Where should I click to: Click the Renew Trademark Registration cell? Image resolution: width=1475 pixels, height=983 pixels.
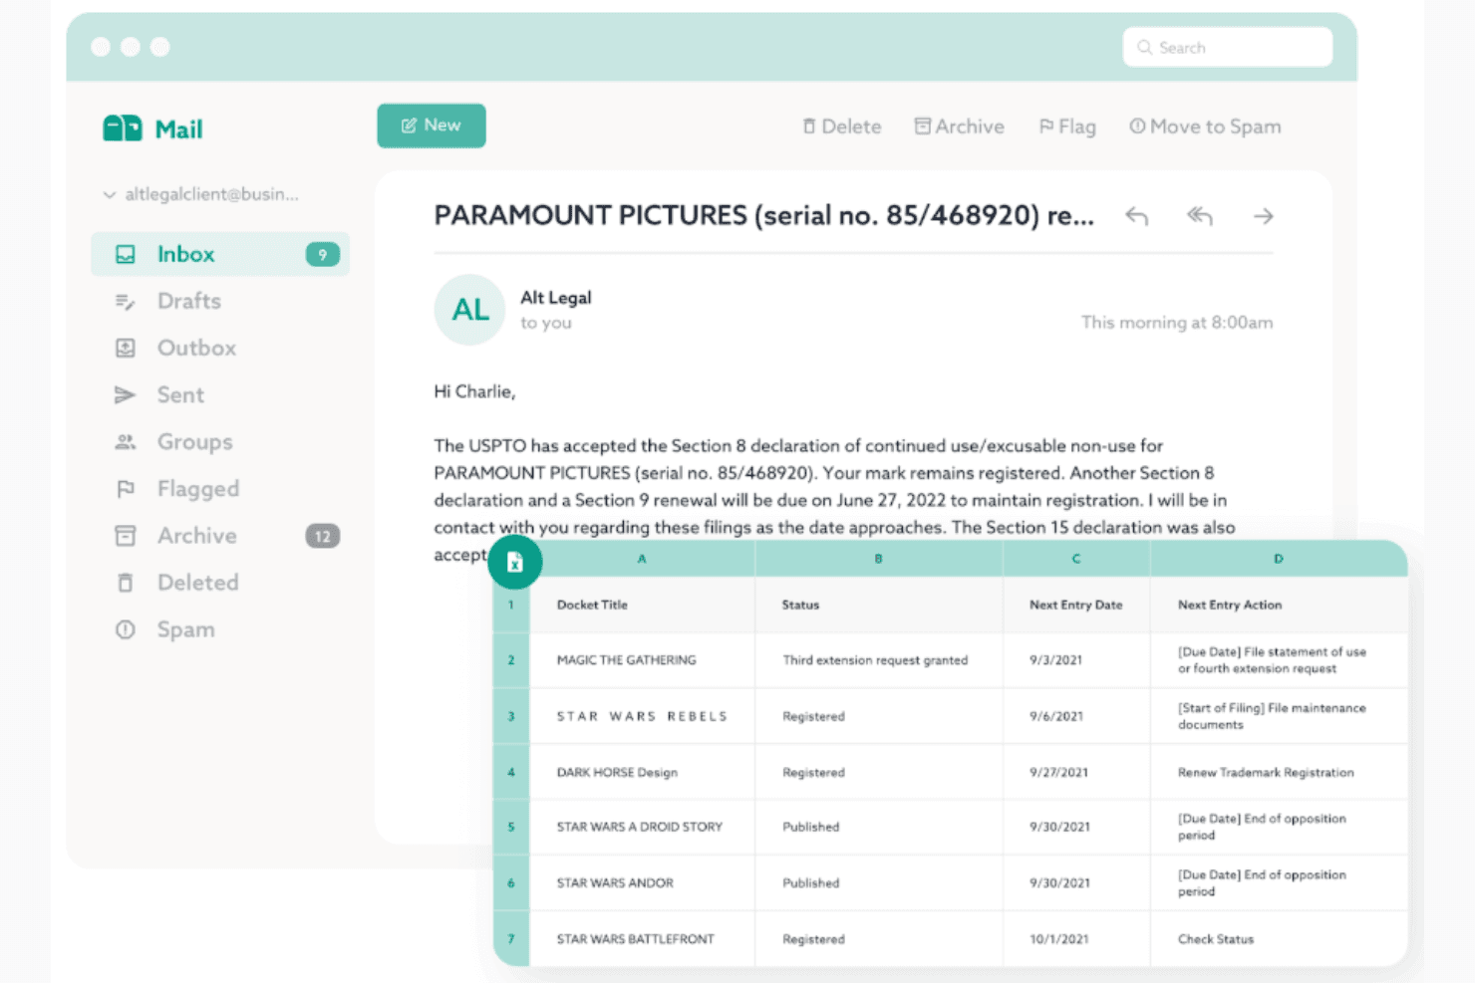1279,772
